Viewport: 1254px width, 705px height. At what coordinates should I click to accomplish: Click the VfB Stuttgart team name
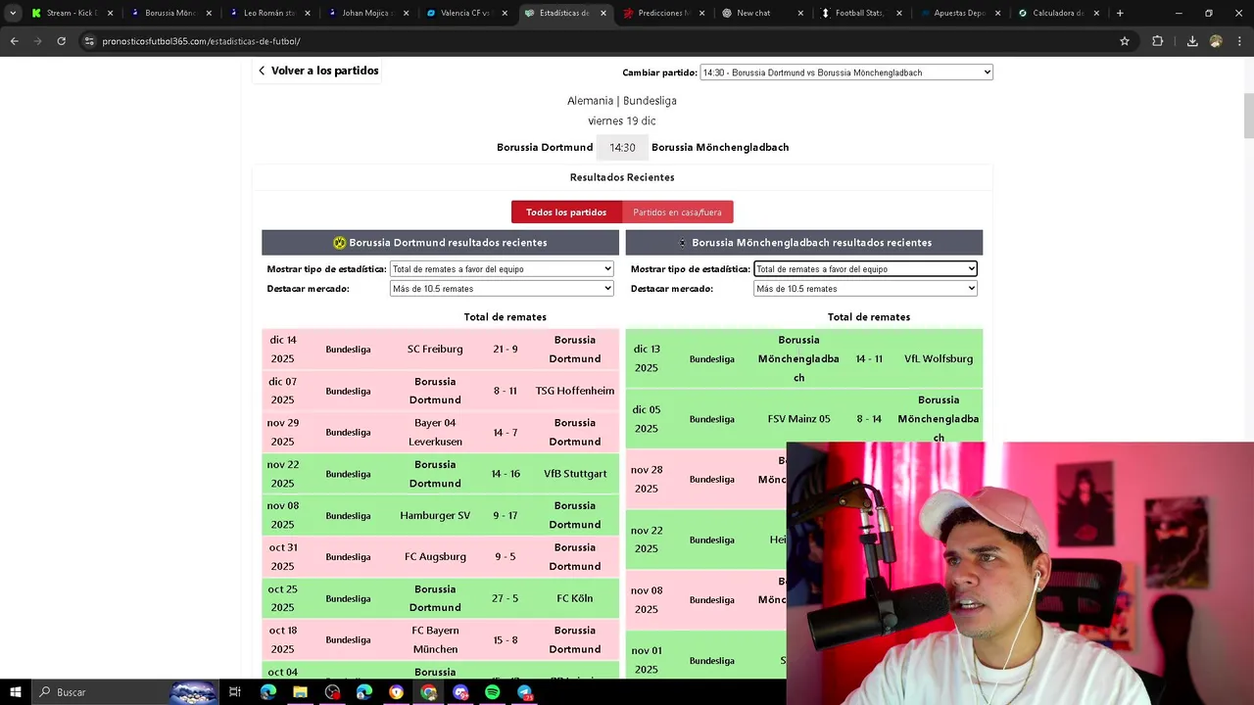pos(575,474)
